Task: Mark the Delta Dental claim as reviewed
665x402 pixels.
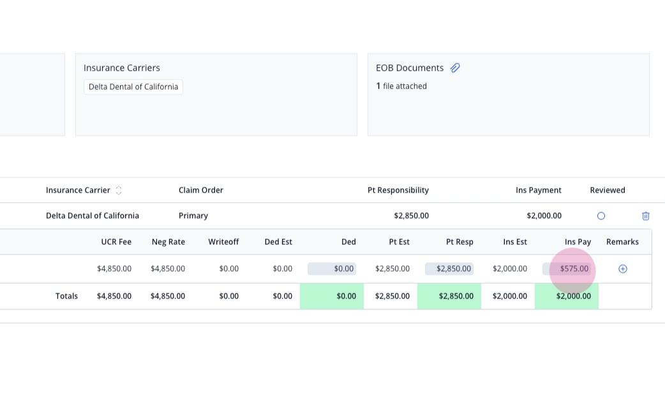Action: click(x=601, y=216)
